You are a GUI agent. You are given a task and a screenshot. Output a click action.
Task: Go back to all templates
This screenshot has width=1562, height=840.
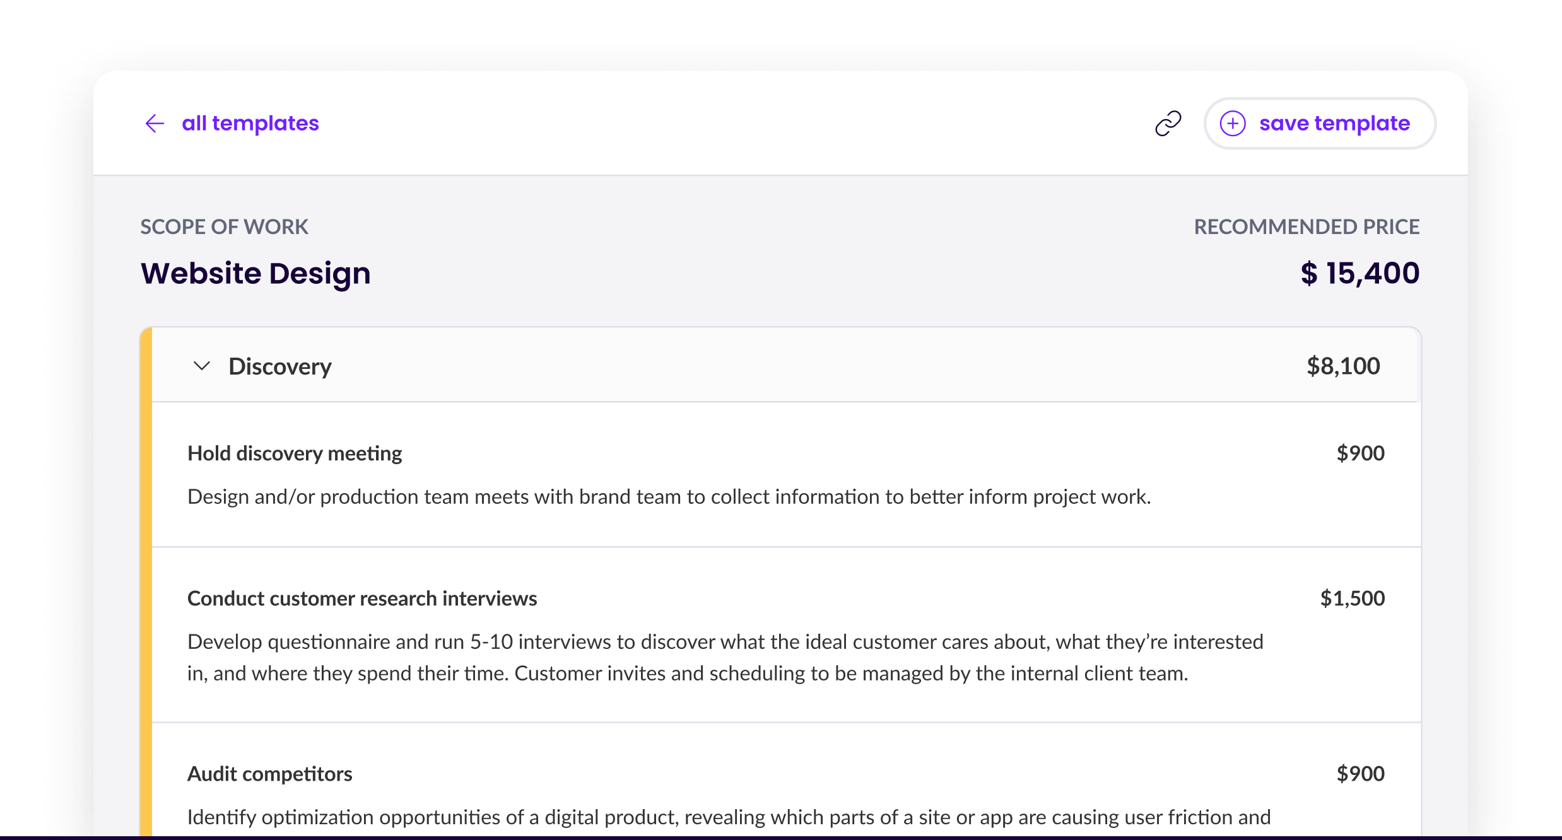pyautogui.click(x=250, y=124)
